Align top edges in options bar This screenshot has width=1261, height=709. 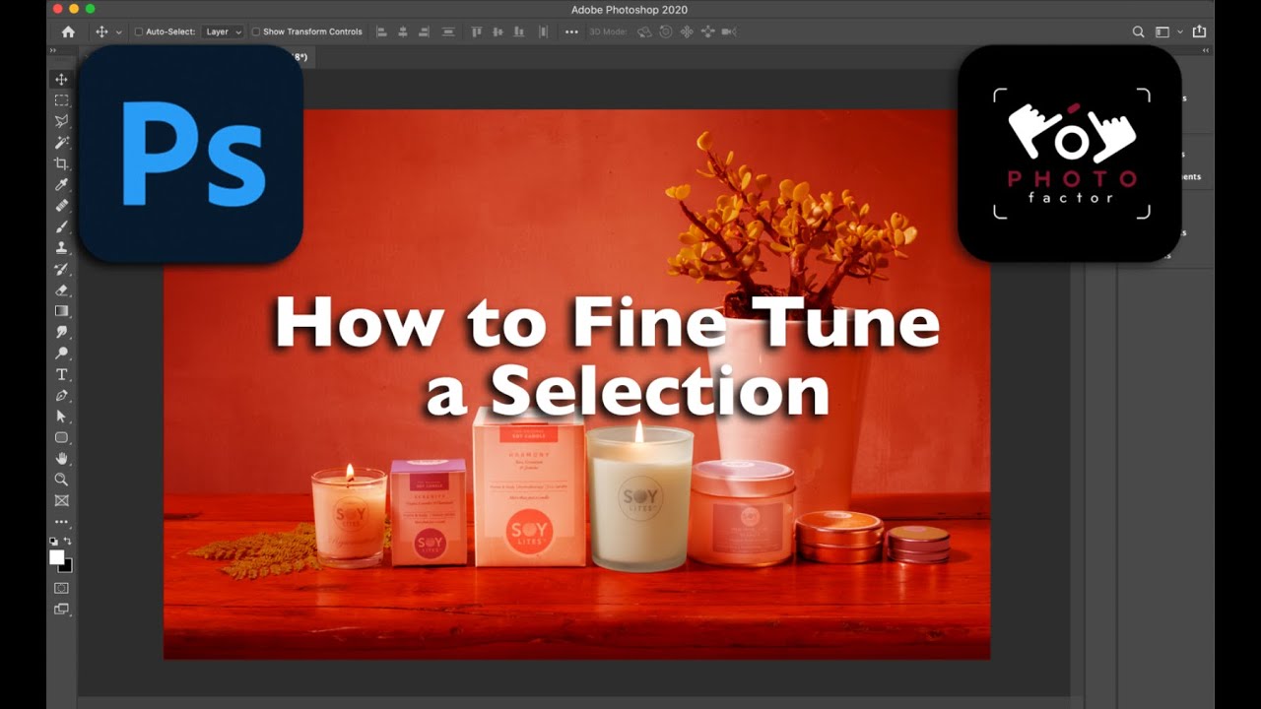tap(476, 32)
